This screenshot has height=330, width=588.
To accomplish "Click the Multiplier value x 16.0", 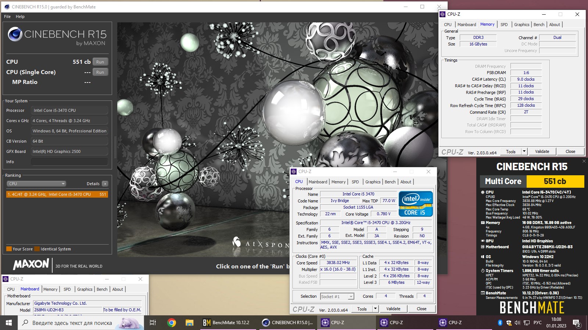I will [338, 269].
